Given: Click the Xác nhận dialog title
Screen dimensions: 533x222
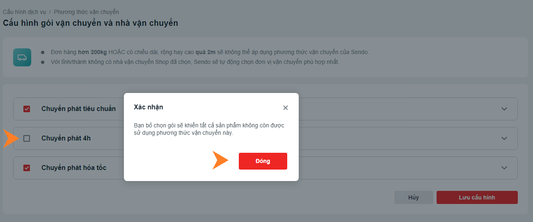Looking at the screenshot, I should [x=149, y=107].
